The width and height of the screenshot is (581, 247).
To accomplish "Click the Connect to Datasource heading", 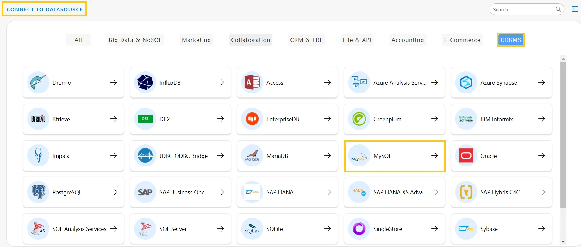I will (45, 9).
